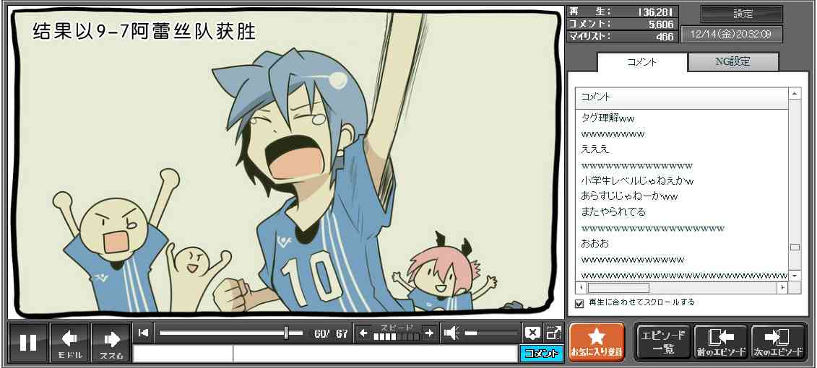Viewport: 817px width, 368px height.
Task: Click the ススム forward arrow button
Action: (x=111, y=343)
